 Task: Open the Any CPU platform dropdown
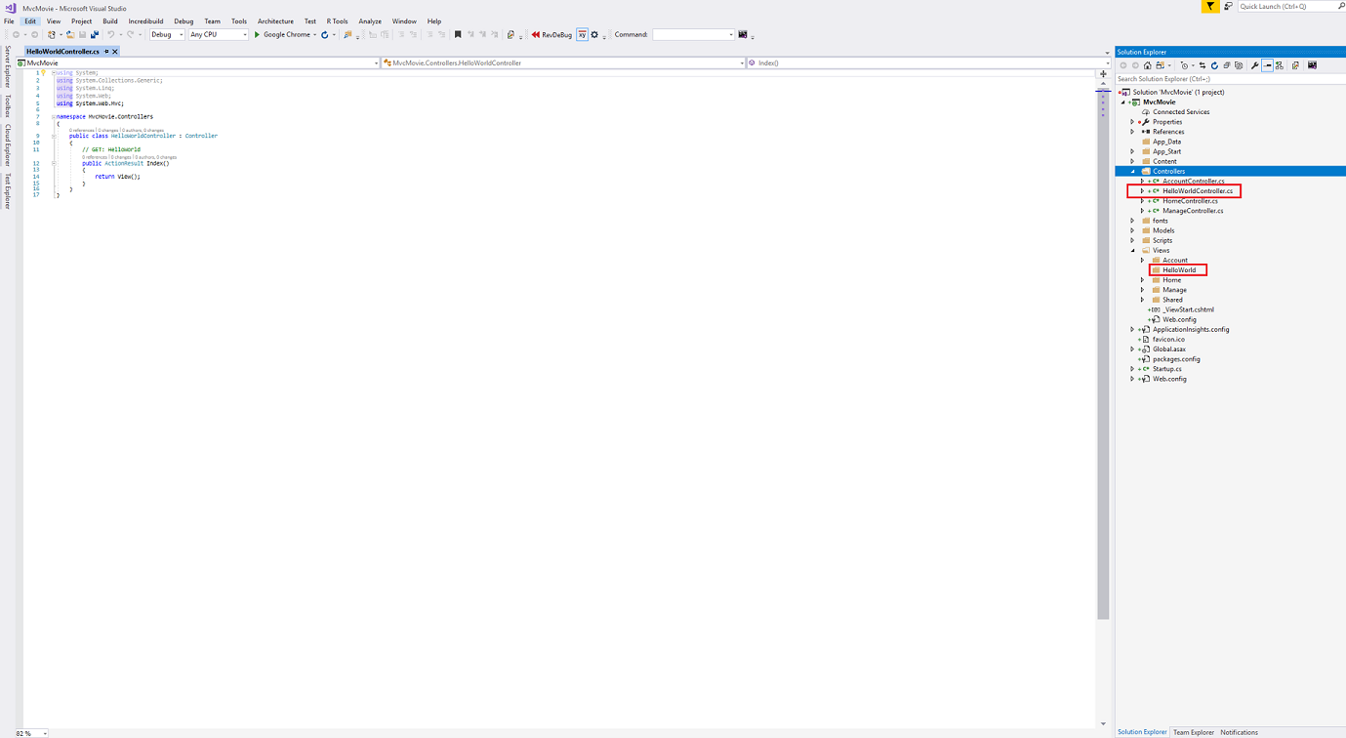(217, 34)
